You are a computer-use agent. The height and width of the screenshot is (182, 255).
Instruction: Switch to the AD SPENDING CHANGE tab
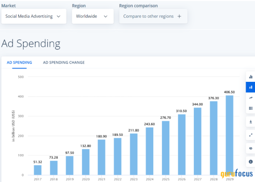64,63
